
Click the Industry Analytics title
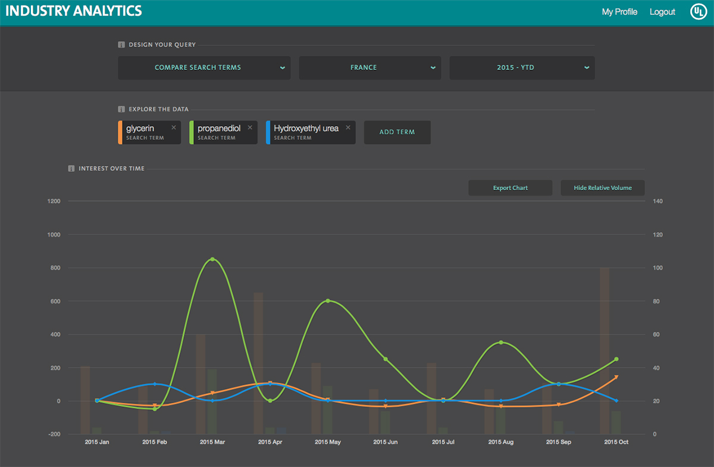tap(74, 11)
